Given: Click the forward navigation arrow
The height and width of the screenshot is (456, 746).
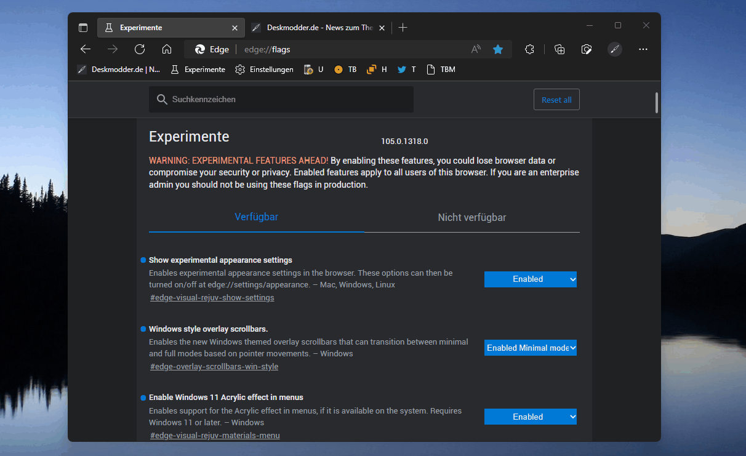Looking at the screenshot, I should (113, 49).
